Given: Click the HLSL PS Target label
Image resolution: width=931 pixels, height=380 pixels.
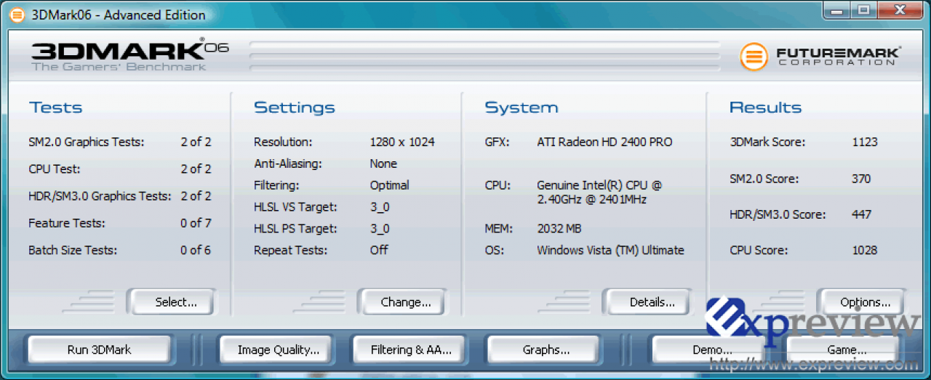Looking at the screenshot, I should coord(295,229).
